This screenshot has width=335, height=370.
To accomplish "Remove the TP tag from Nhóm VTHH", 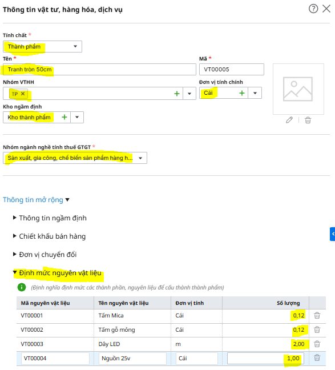I will click(23, 94).
